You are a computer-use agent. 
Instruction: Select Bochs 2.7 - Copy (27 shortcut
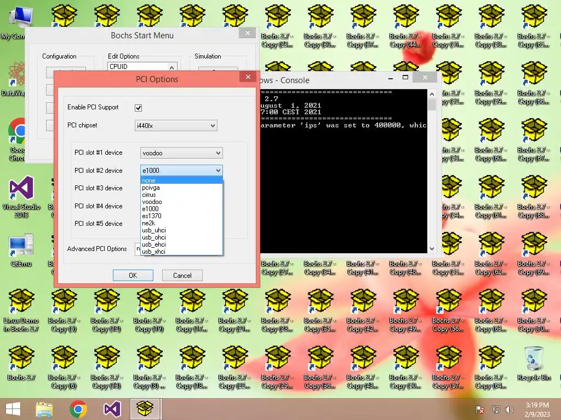[x=278, y=268]
